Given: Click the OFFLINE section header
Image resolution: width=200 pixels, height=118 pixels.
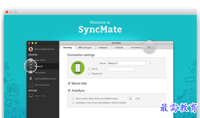Looking at the screenshot, I should pyautogui.click(x=33, y=91).
